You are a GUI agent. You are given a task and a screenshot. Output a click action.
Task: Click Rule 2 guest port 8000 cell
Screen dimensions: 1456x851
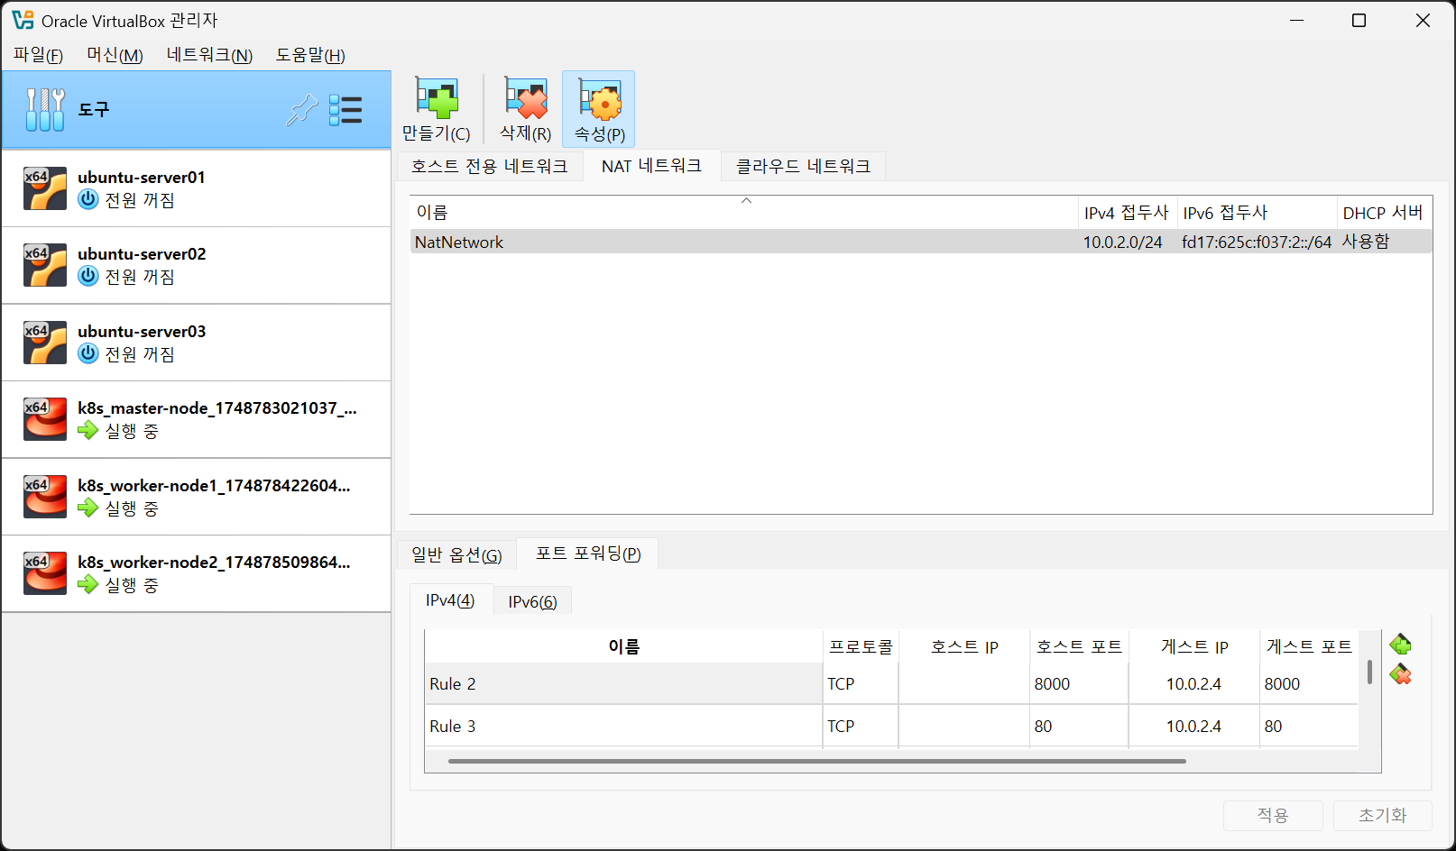click(x=1309, y=683)
